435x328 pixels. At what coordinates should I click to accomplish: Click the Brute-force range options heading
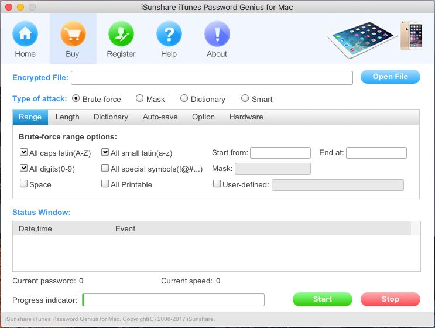pos(68,137)
